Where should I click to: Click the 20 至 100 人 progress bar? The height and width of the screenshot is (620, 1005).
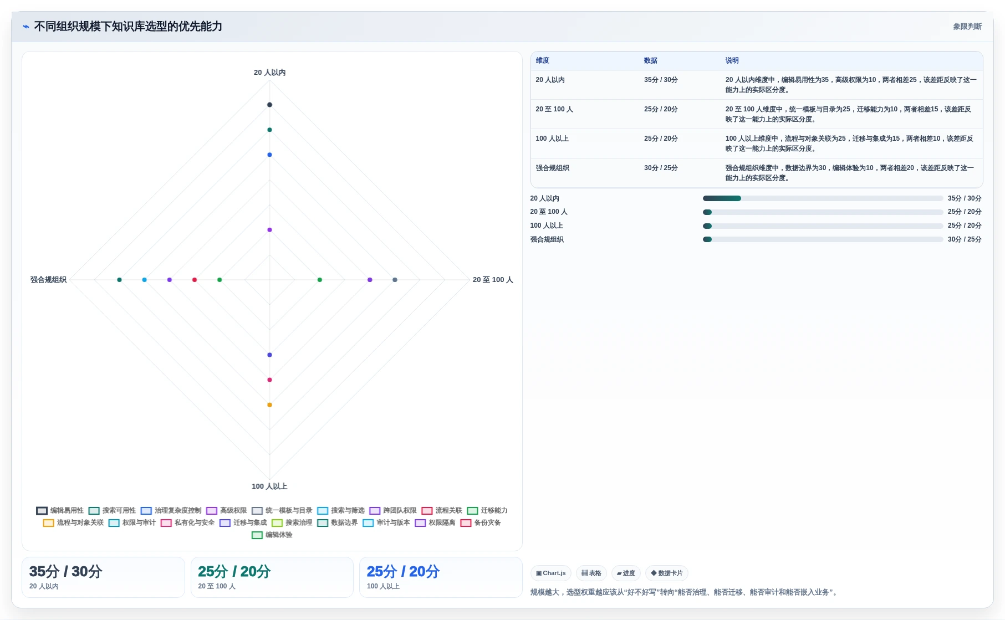[823, 212]
